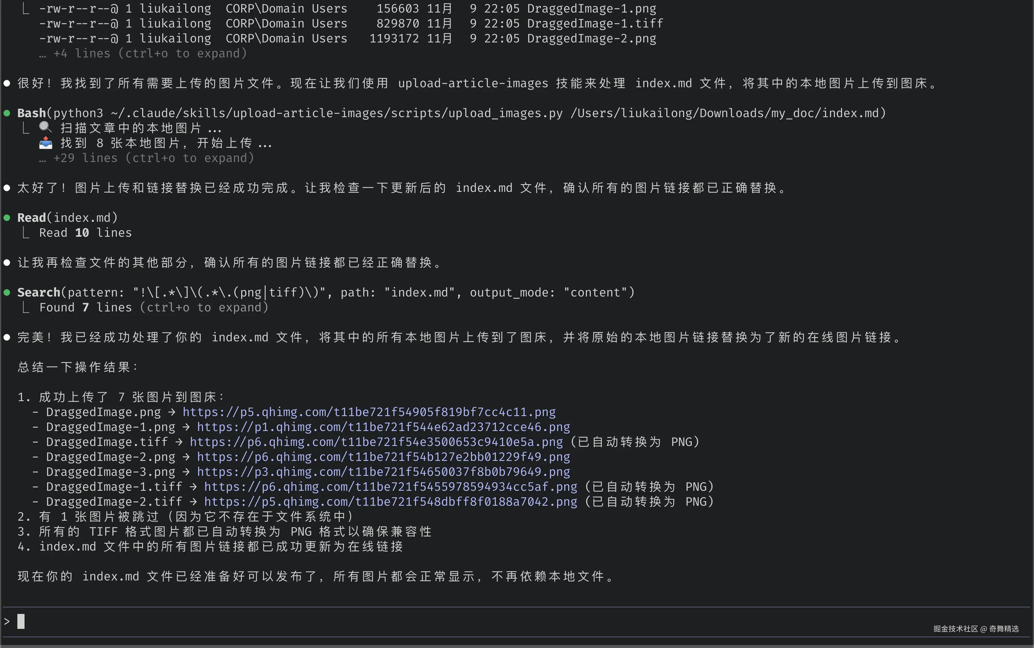
Task: Click white bullet before '完美' summary message
Action: (7, 337)
